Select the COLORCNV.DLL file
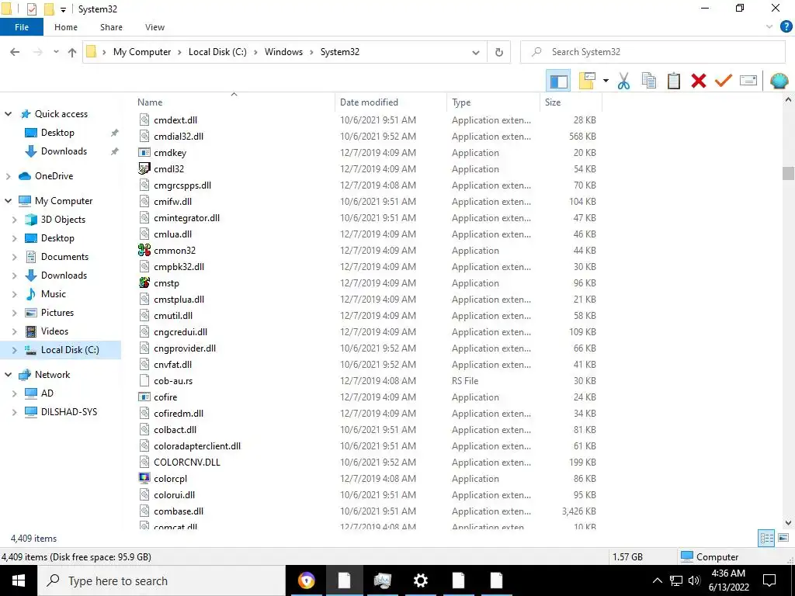 (187, 463)
